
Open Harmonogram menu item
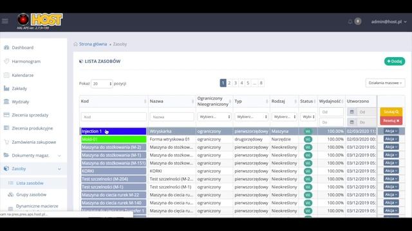26,62
